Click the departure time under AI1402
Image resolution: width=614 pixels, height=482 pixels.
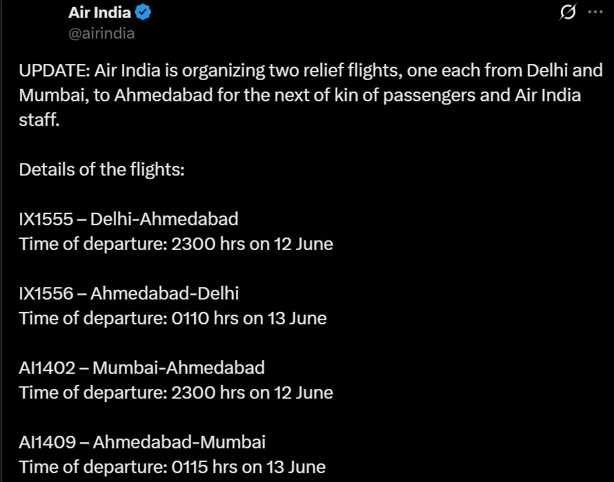click(252, 392)
